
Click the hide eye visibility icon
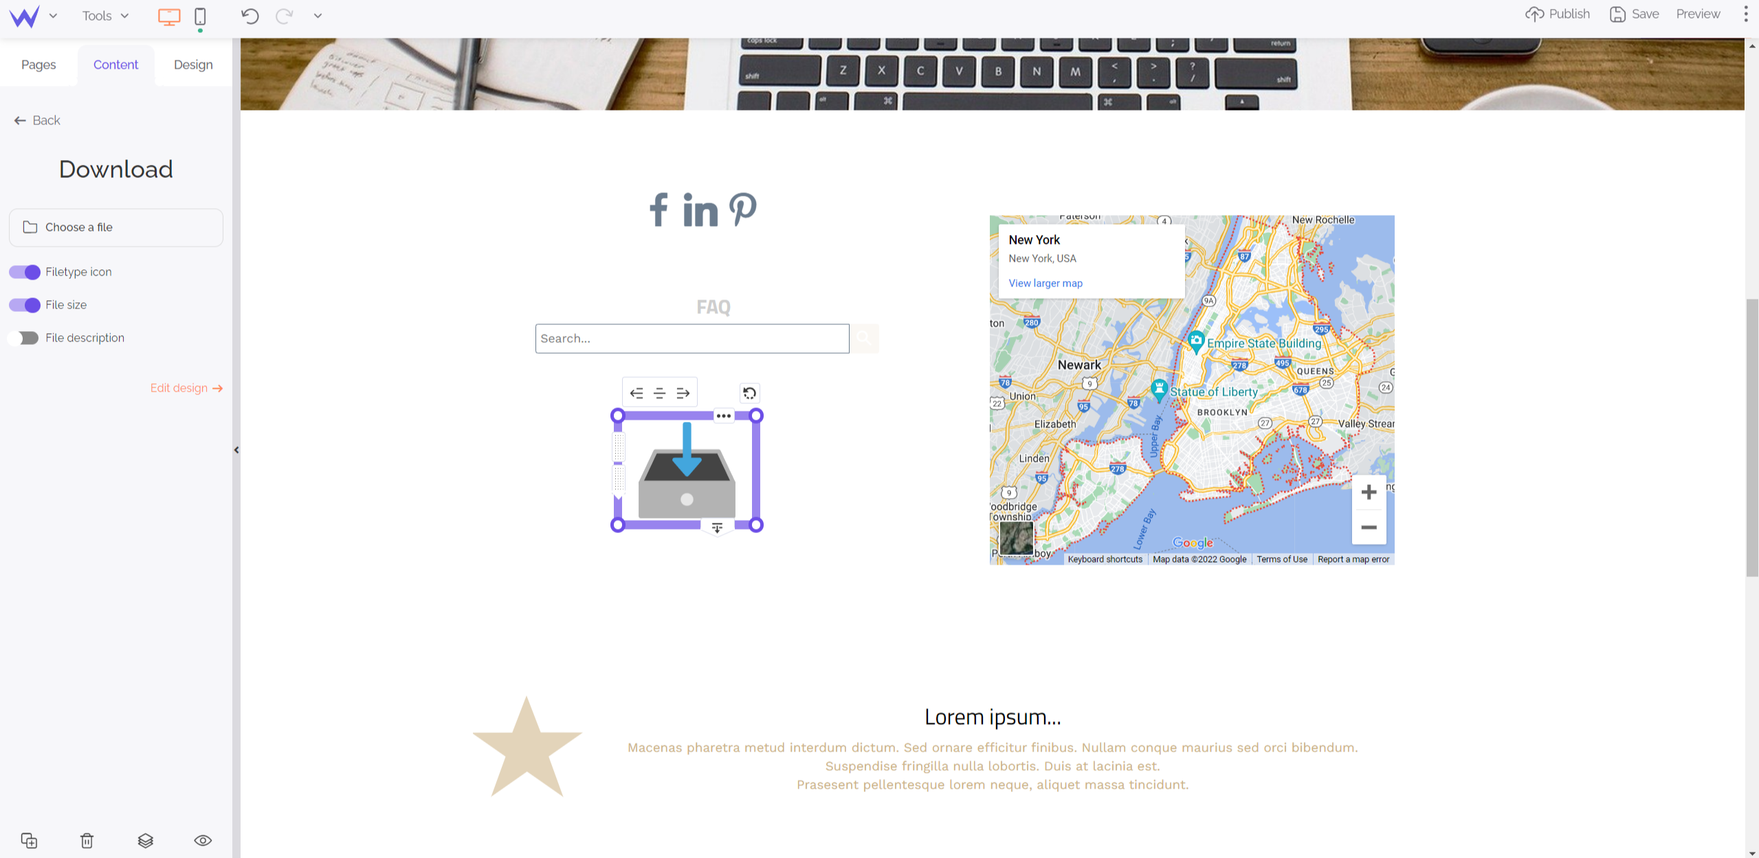(x=202, y=840)
